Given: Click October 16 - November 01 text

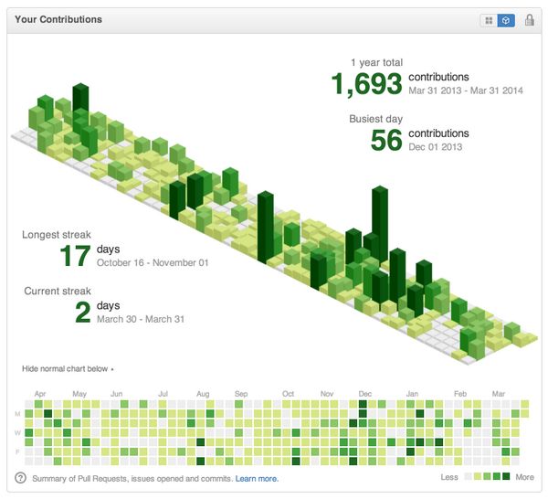Looking at the screenshot, I should pyautogui.click(x=153, y=262).
